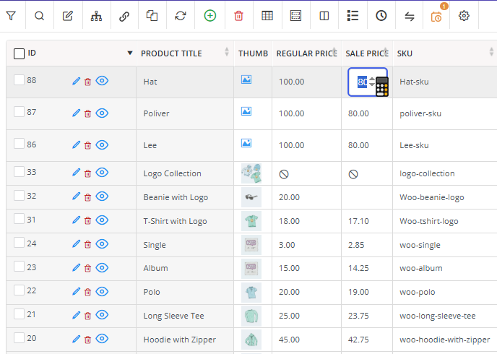The width and height of the screenshot is (497, 354).
Task: Edit product Single with pencil icon
Action: (77, 243)
